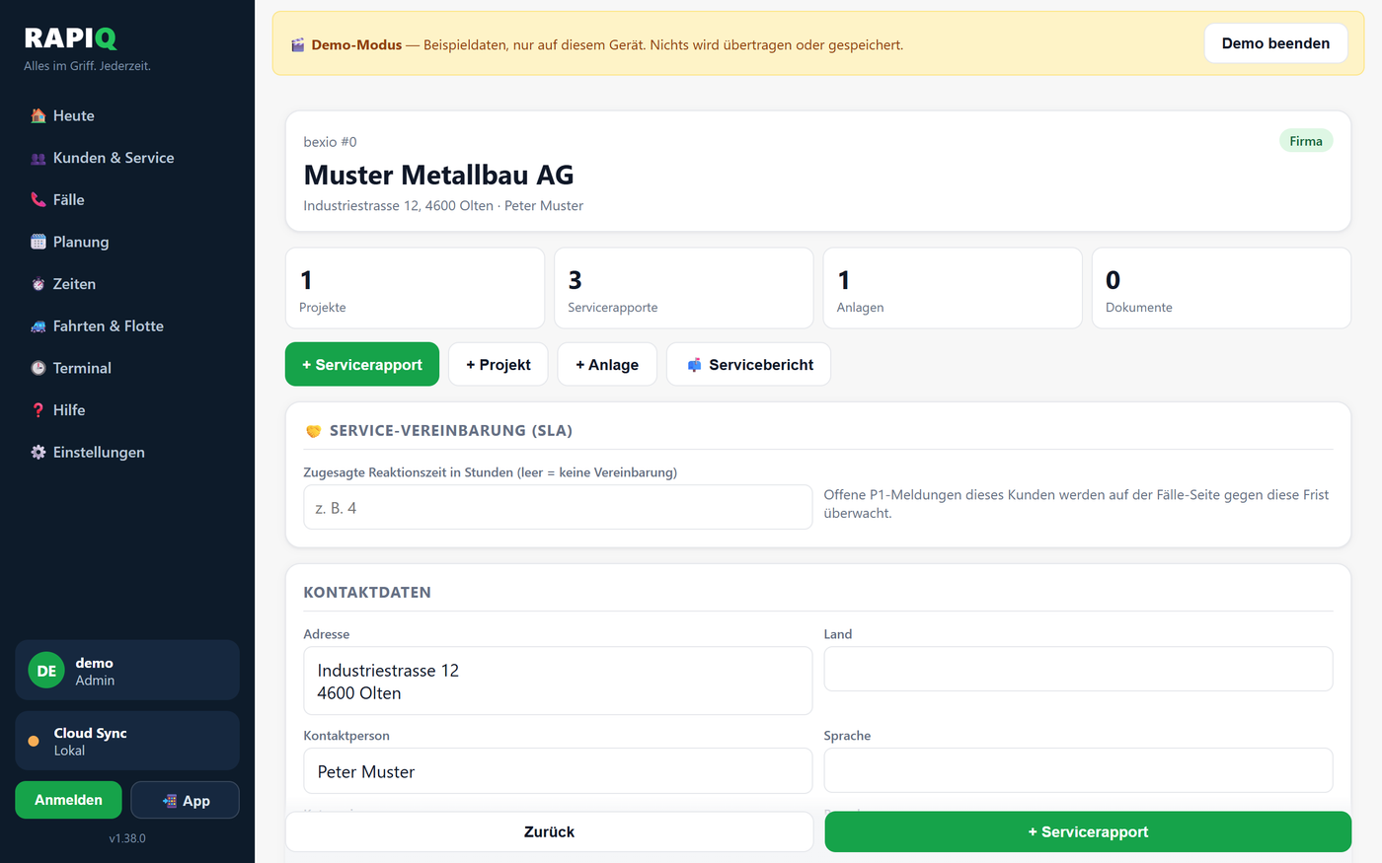
Task: Click the phone icon next to Fälle
Action: (x=38, y=200)
